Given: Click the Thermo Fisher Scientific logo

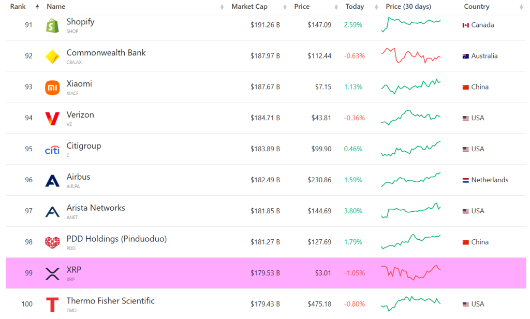Looking at the screenshot, I should (52, 304).
